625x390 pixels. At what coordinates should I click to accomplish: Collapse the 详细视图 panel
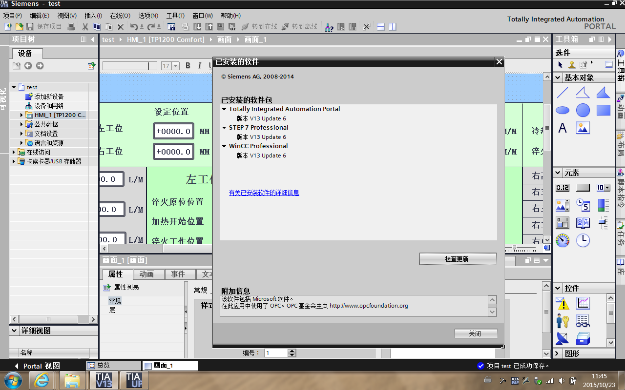[15, 331]
